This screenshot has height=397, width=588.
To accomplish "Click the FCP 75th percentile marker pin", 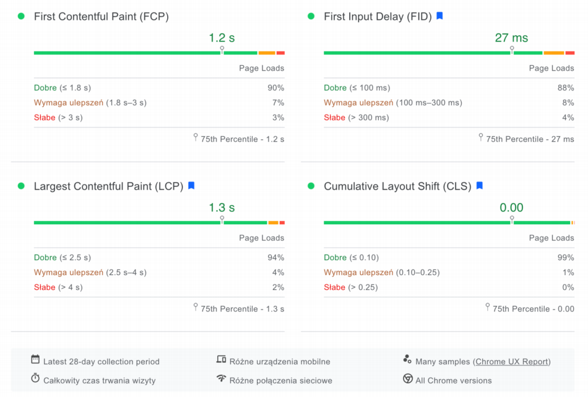I will click(x=222, y=49).
